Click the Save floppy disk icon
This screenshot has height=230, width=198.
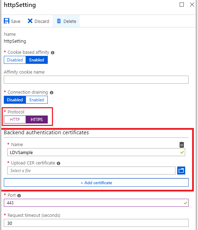coord(7,21)
